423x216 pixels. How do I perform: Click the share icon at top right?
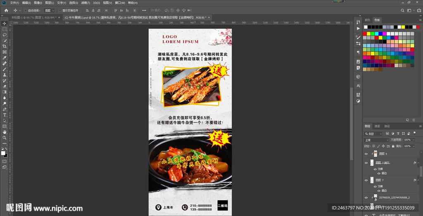[418, 10]
